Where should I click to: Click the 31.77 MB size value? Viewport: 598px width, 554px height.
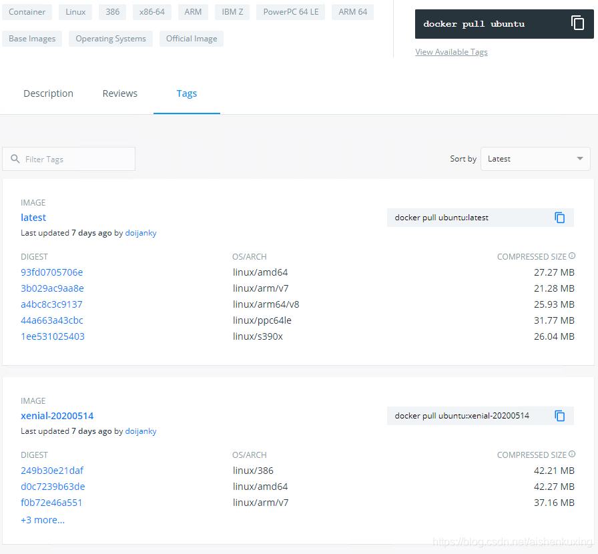point(554,320)
